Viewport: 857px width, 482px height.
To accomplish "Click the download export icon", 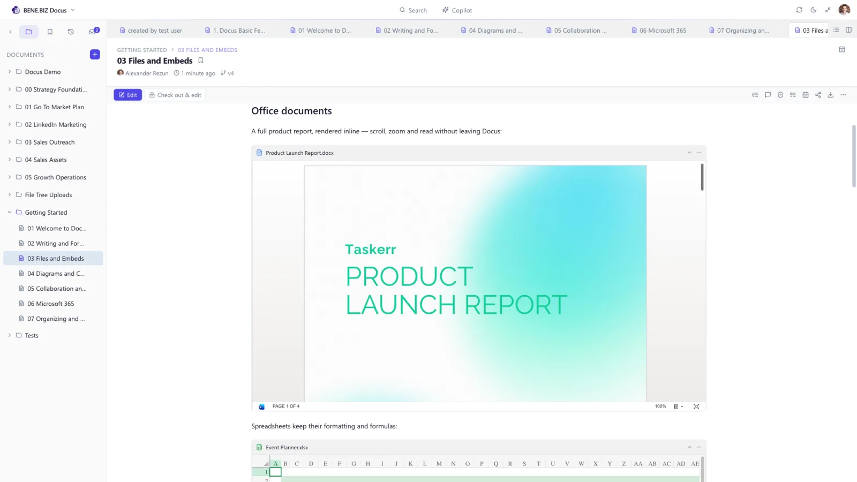I will (831, 95).
